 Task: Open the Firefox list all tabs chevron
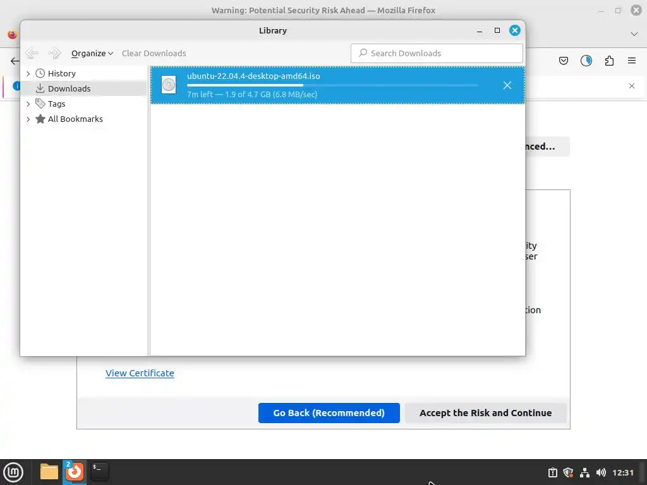[x=634, y=34]
